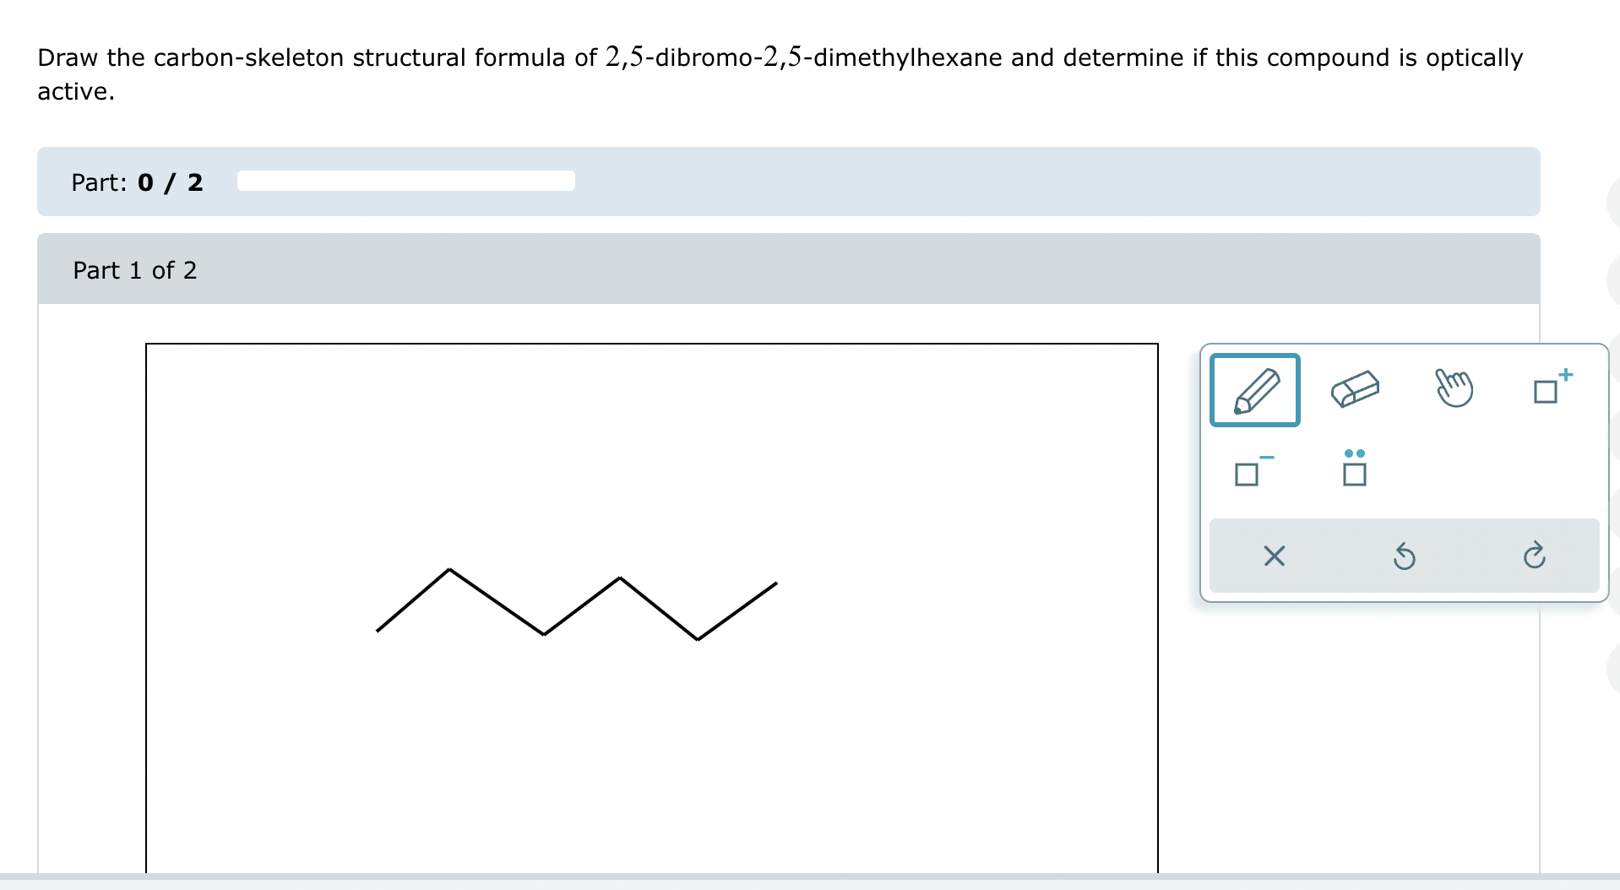The image size is (1620, 890).
Task: Activate the hand selection tool
Action: point(1456,388)
